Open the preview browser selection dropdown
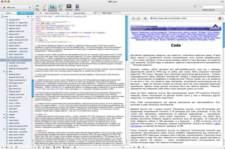Image resolution: width=225 pixels, height=149 pixels. 220,18
